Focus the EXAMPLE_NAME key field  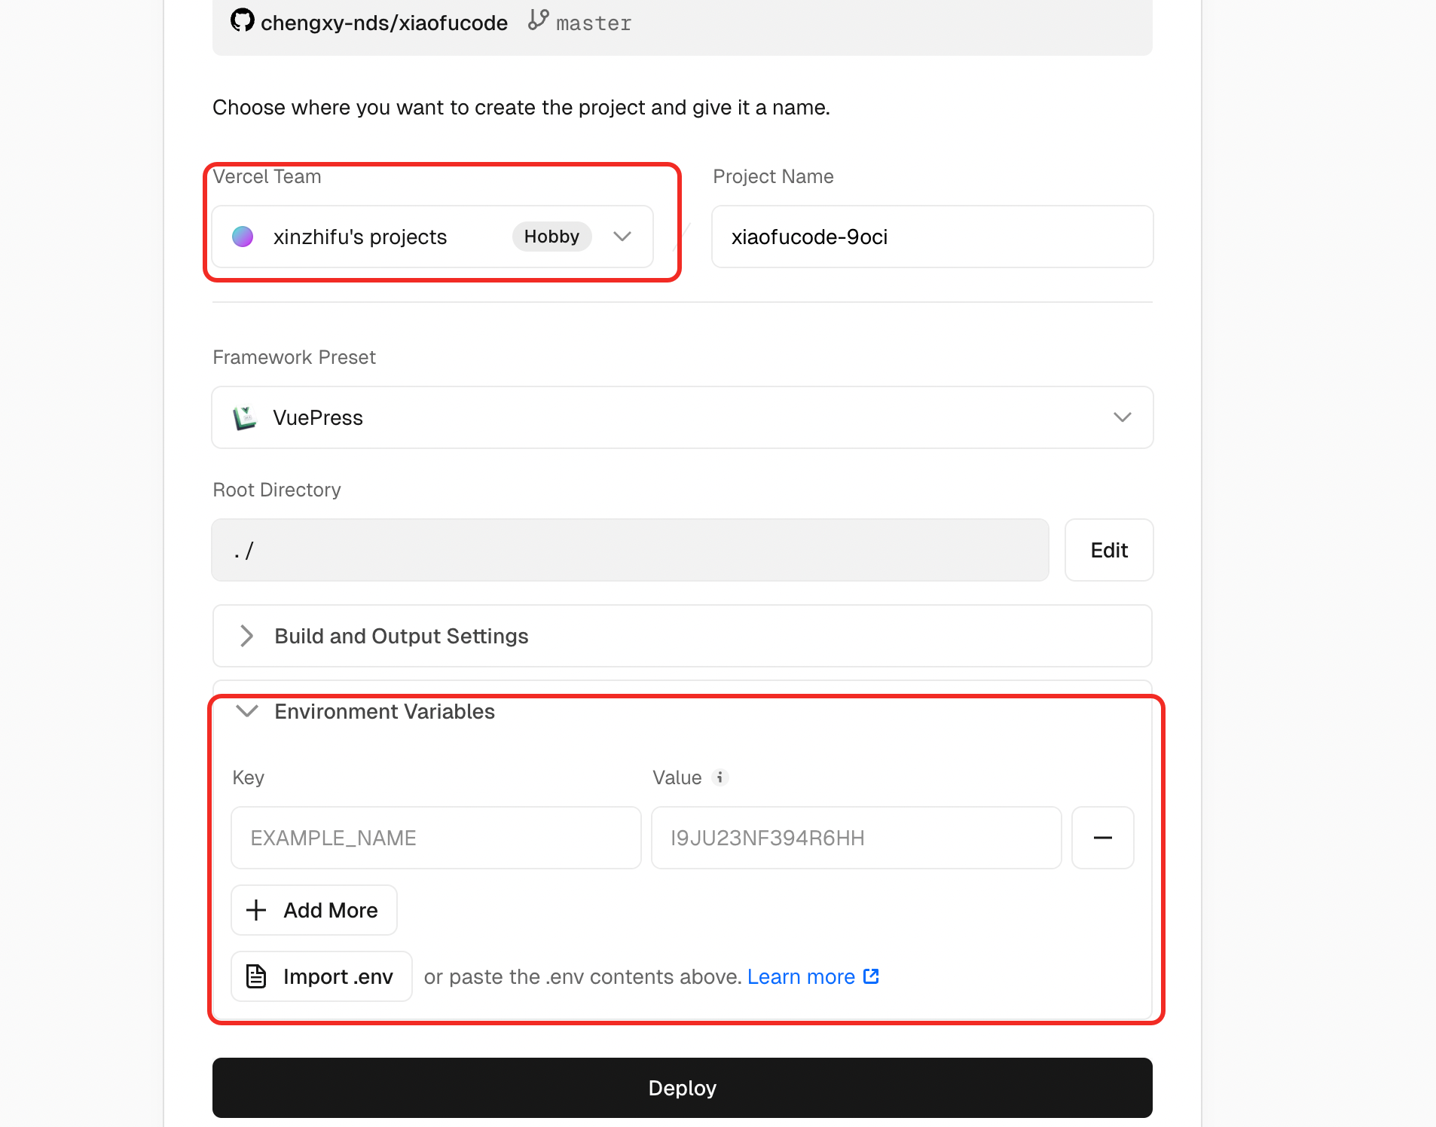pyautogui.click(x=435, y=838)
